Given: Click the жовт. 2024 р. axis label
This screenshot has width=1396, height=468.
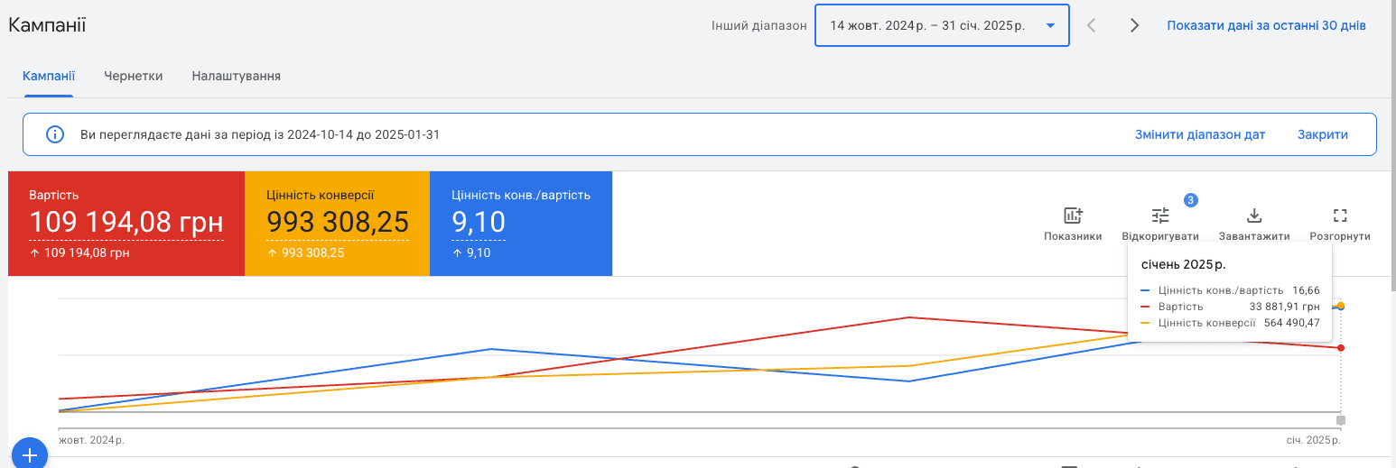Looking at the screenshot, I should 91,440.
